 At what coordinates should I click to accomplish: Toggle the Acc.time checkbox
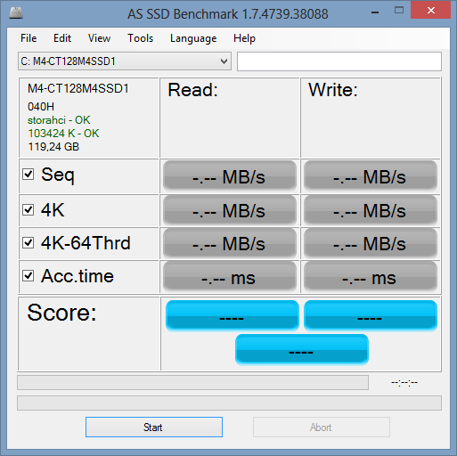pyautogui.click(x=29, y=276)
